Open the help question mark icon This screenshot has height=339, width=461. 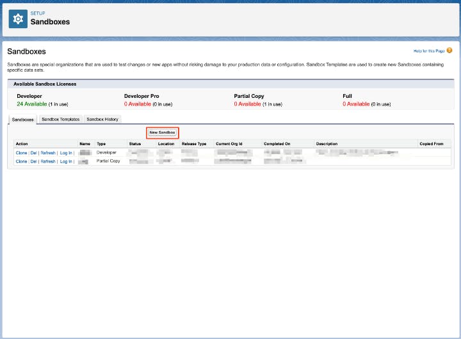point(449,51)
